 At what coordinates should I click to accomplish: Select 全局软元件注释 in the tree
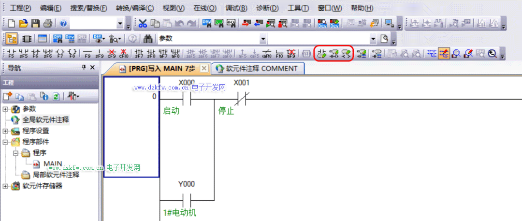point(45,119)
